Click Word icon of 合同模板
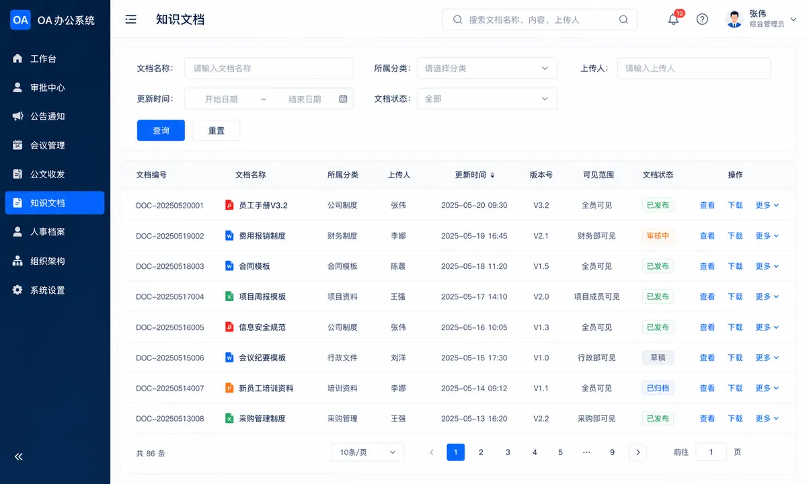Screen dimensions: 807x484 (229, 266)
